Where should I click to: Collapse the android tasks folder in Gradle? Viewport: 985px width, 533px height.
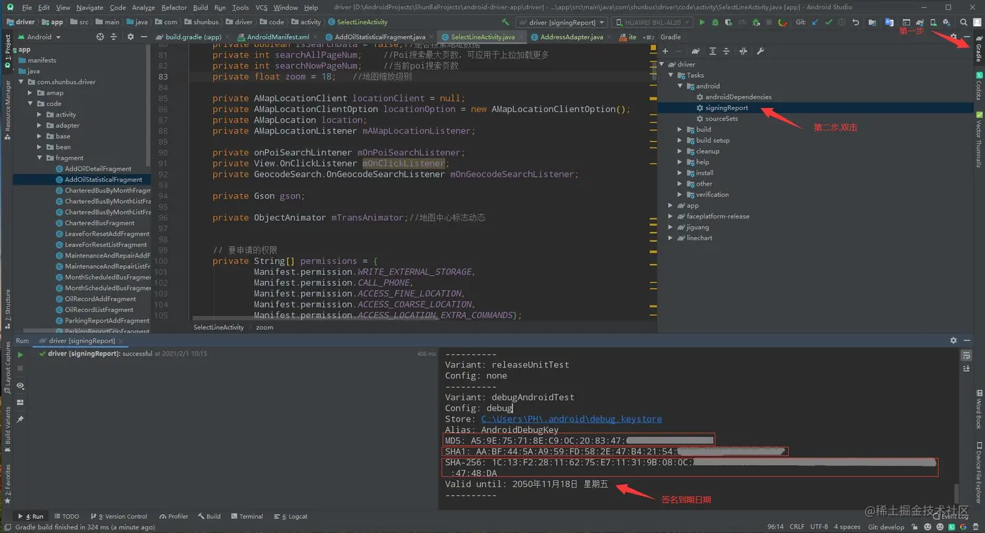click(x=680, y=86)
